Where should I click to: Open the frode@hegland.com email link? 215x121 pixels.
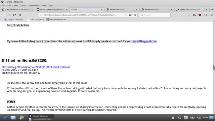tap(144, 41)
